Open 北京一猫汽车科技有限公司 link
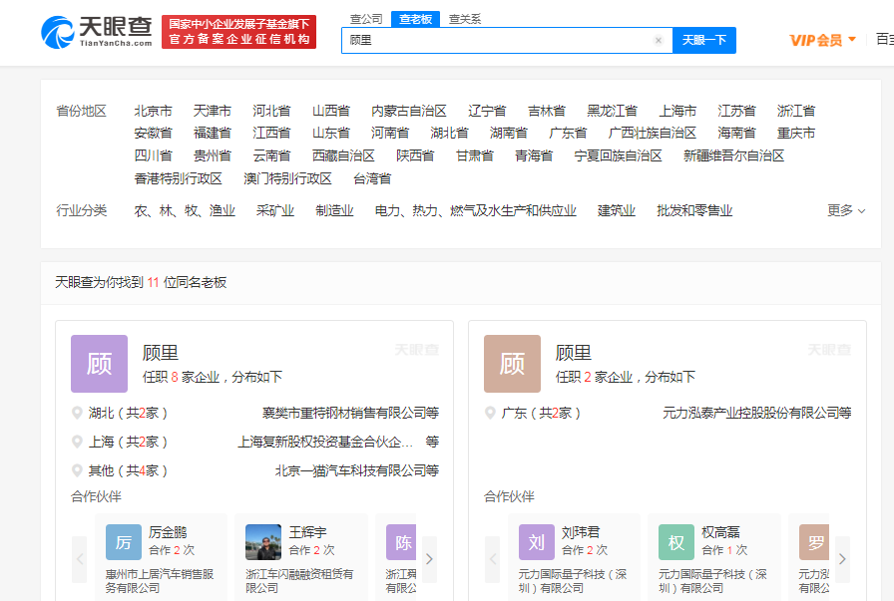 [350, 470]
